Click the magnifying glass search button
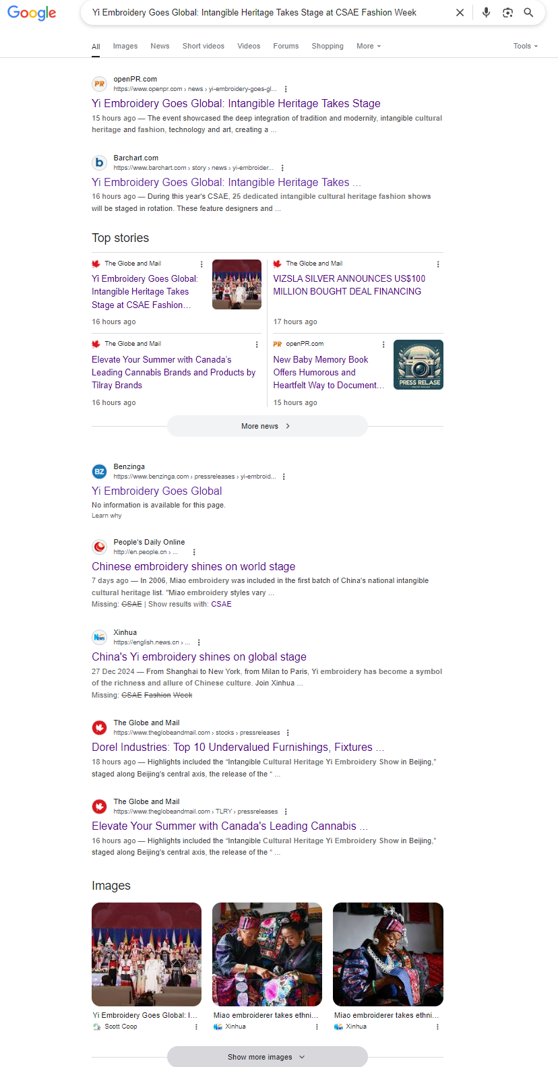The height and width of the screenshot is (1067, 558). click(x=528, y=13)
